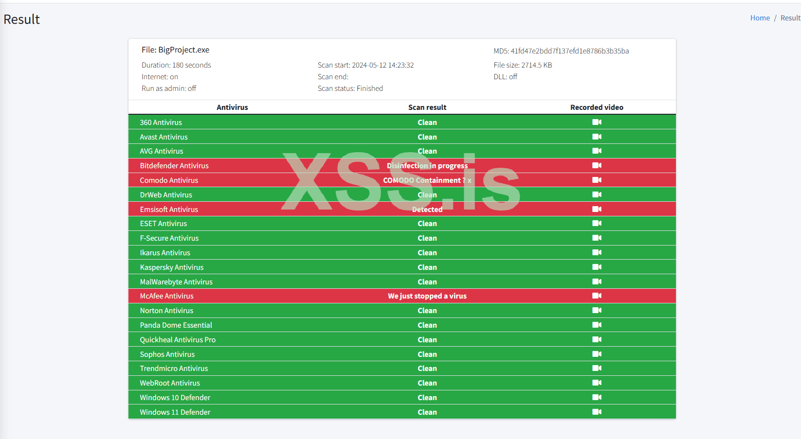This screenshot has width=801, height=439.
Task: View Windows 10 Defender recorded video
Action: click(x=597, y=397)
